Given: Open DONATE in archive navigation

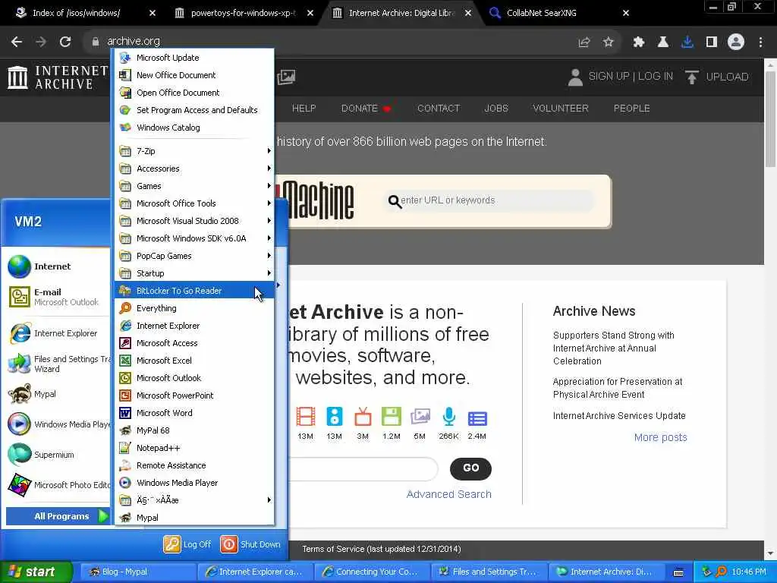Looking at the screenshot, I should tap(366, 108).
